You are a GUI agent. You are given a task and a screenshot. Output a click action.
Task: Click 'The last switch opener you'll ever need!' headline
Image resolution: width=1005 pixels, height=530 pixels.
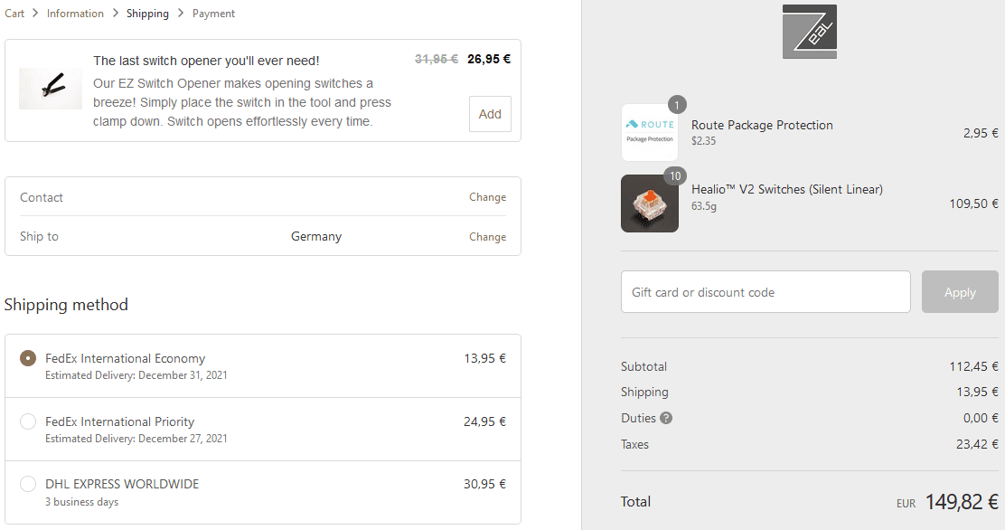206,61
